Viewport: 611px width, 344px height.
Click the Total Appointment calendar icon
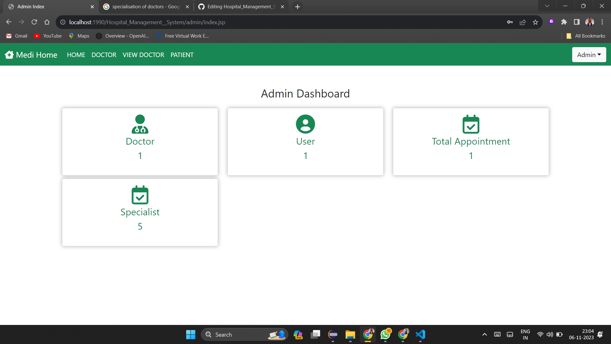[471, 124]
